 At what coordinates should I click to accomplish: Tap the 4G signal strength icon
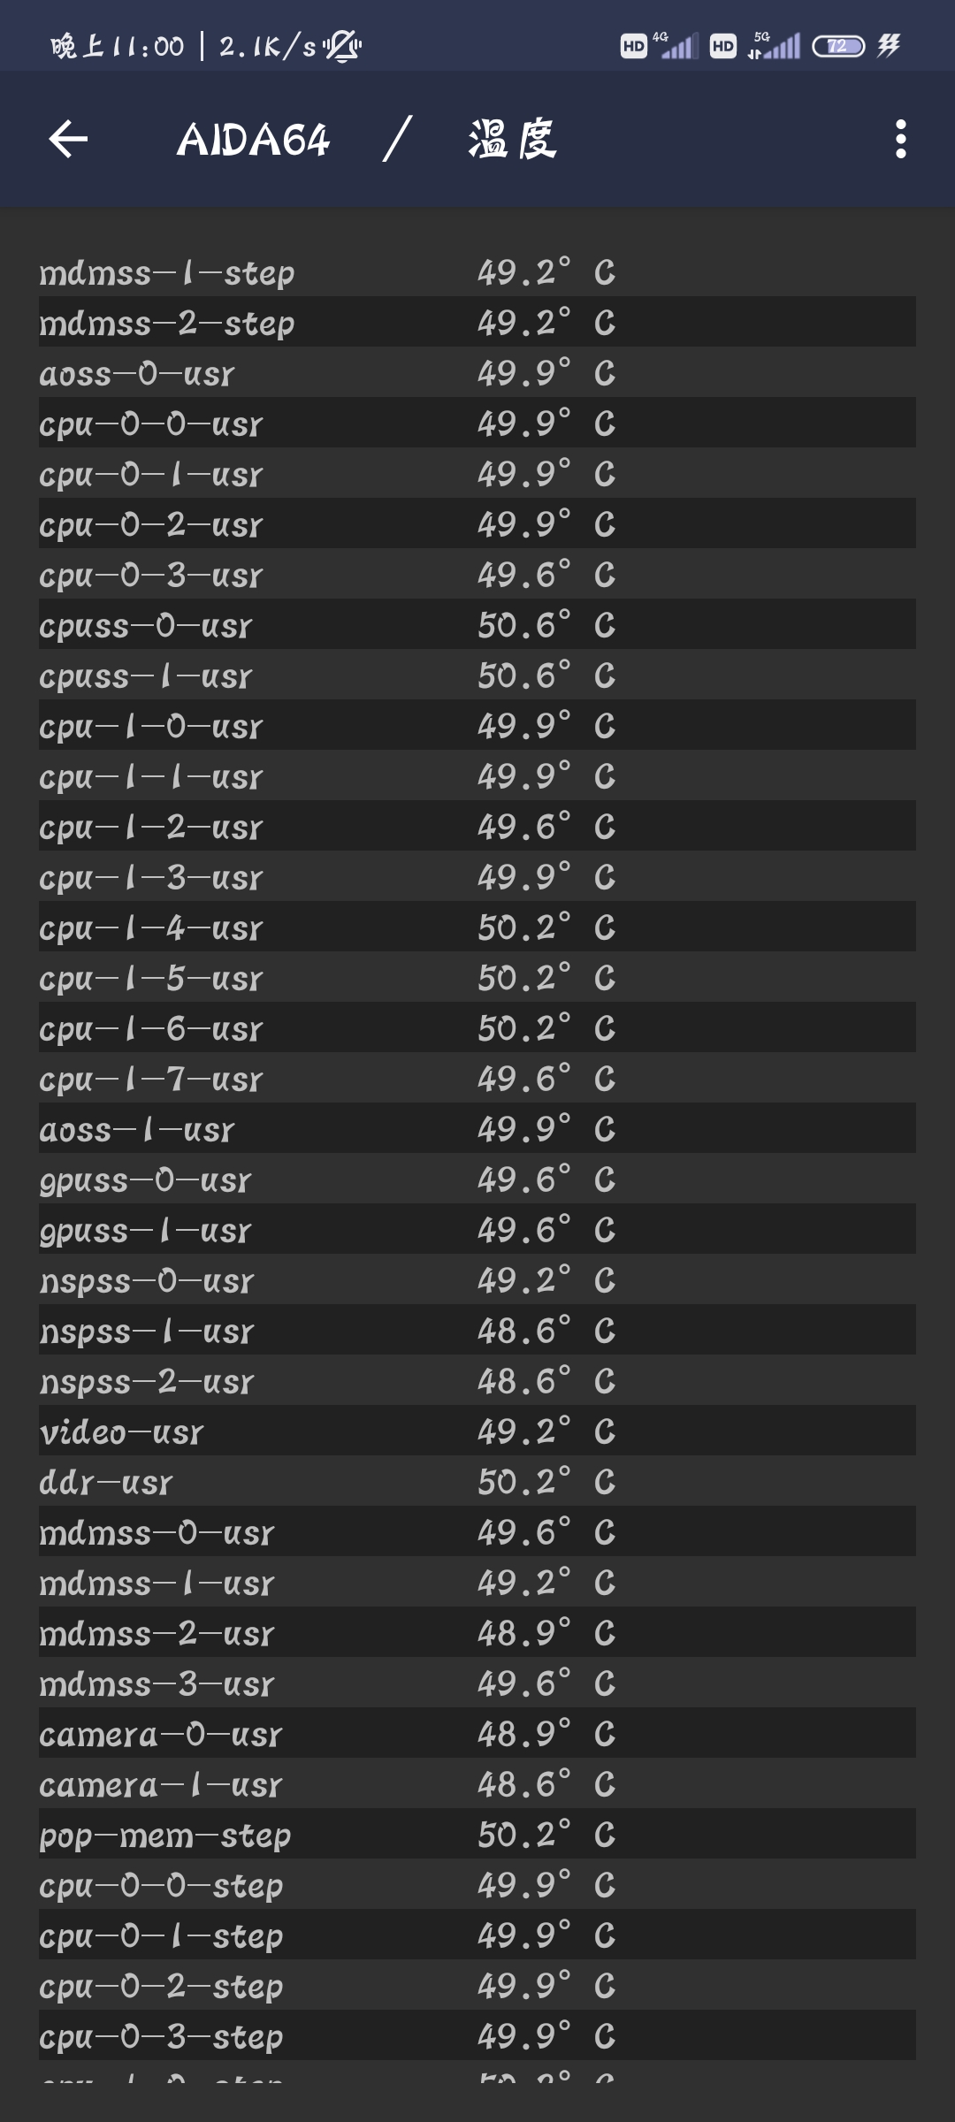click(x=676, y=45)
